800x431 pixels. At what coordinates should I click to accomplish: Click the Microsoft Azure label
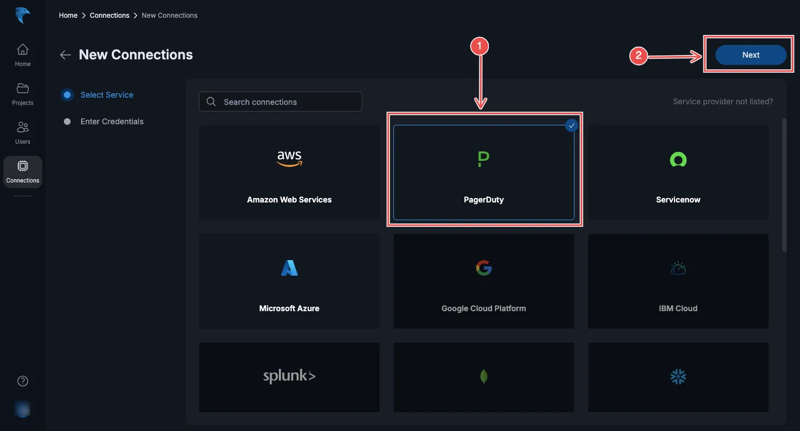[x=289, y=308]
